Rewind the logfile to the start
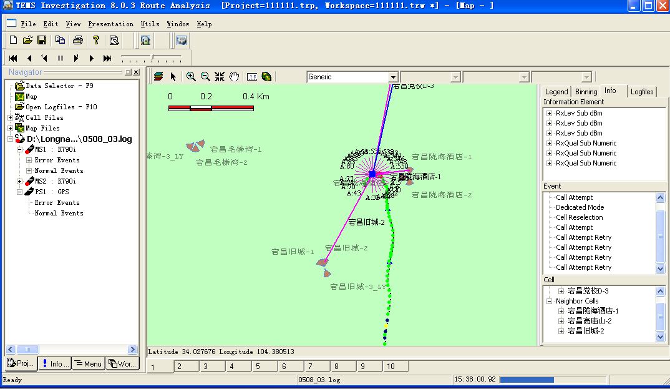 13,58
